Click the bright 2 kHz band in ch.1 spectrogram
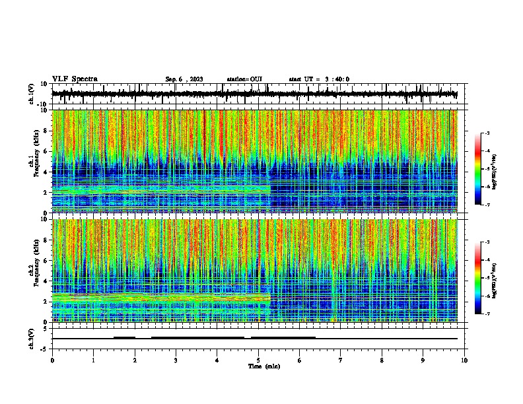Image resolution: width=523 pixels, height=404 pixels. point(161,190)
